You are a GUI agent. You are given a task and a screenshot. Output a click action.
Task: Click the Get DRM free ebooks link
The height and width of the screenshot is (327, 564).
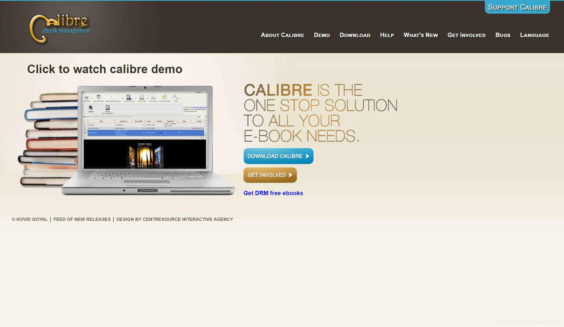[x=273, y=193]
